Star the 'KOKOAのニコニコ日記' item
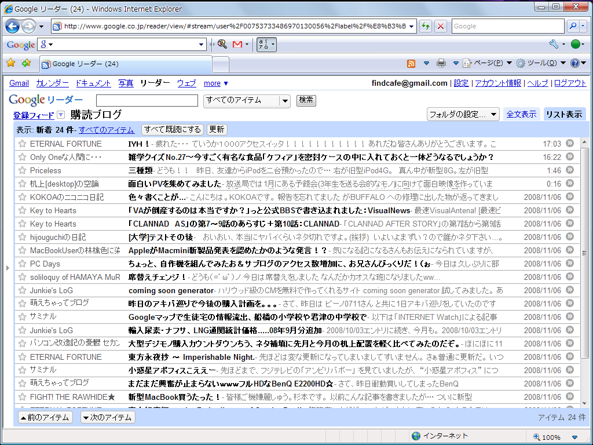The height and width of the screenshot is (445, 593). (23, 197)
